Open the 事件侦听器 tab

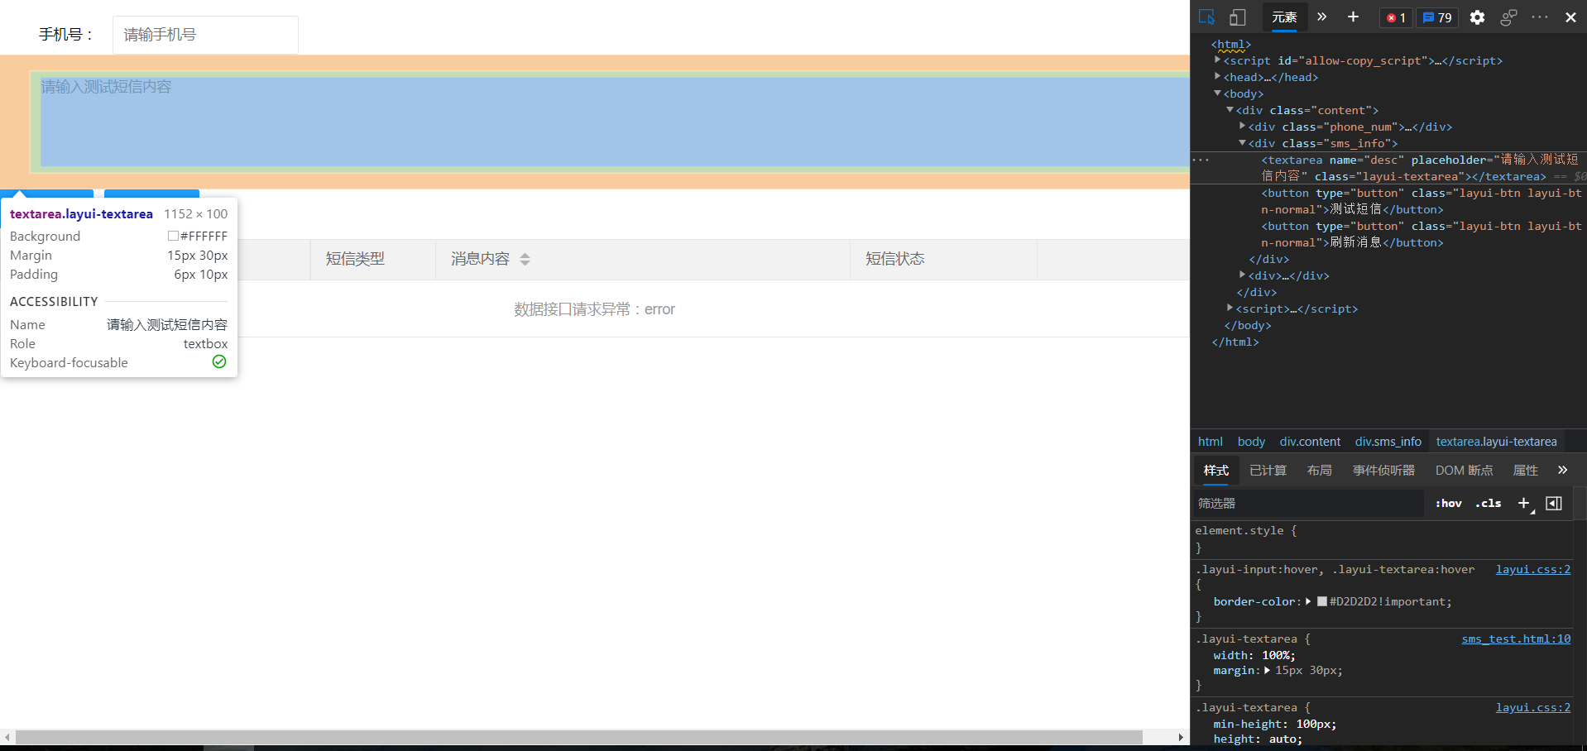[x=1383, y=470]
